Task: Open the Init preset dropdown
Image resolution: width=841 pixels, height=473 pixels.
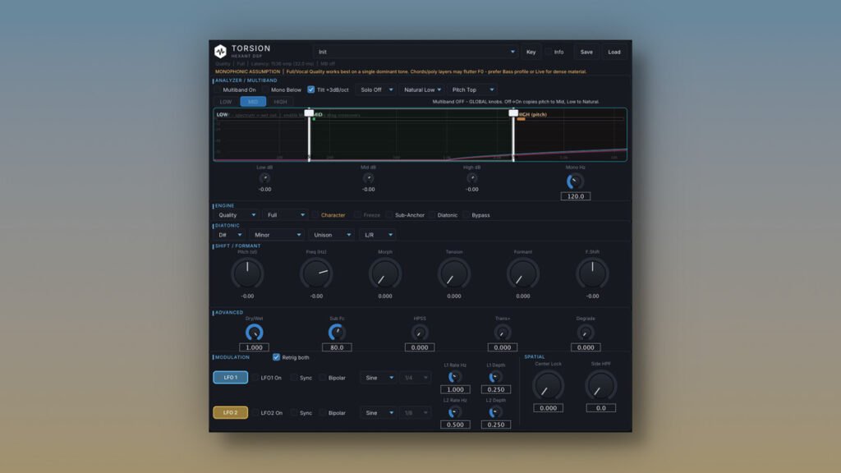Action: (416, 52)
